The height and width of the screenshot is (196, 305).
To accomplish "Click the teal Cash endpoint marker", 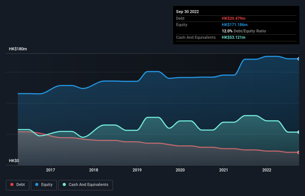I will [299, 132].
